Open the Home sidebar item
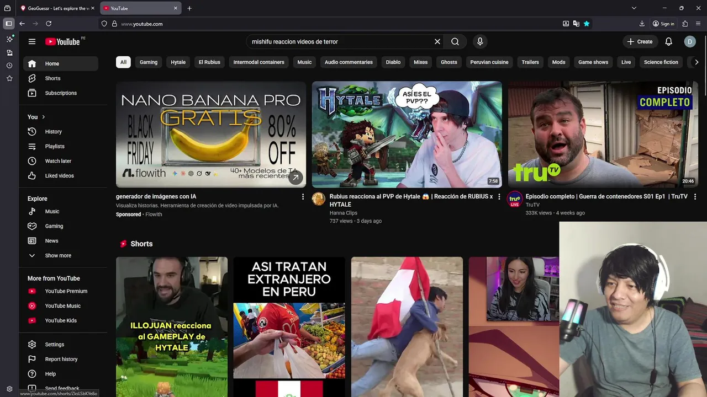 pyautogui.click(x=61, y=63)
